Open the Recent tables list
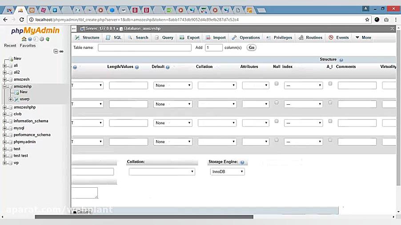 tap(10, 45)
